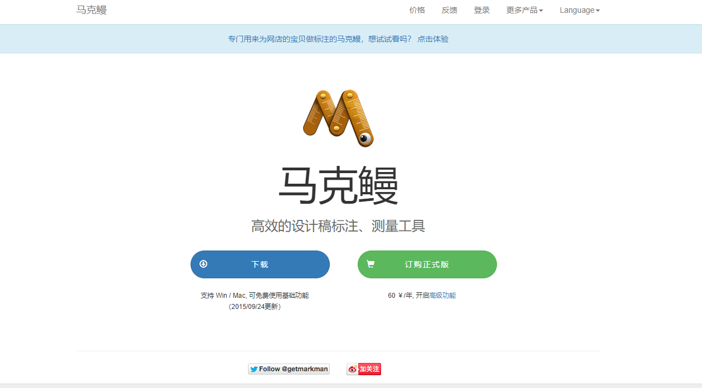Click the Twitter bird icon
This screenshot has width=702, height=388.
254,369
